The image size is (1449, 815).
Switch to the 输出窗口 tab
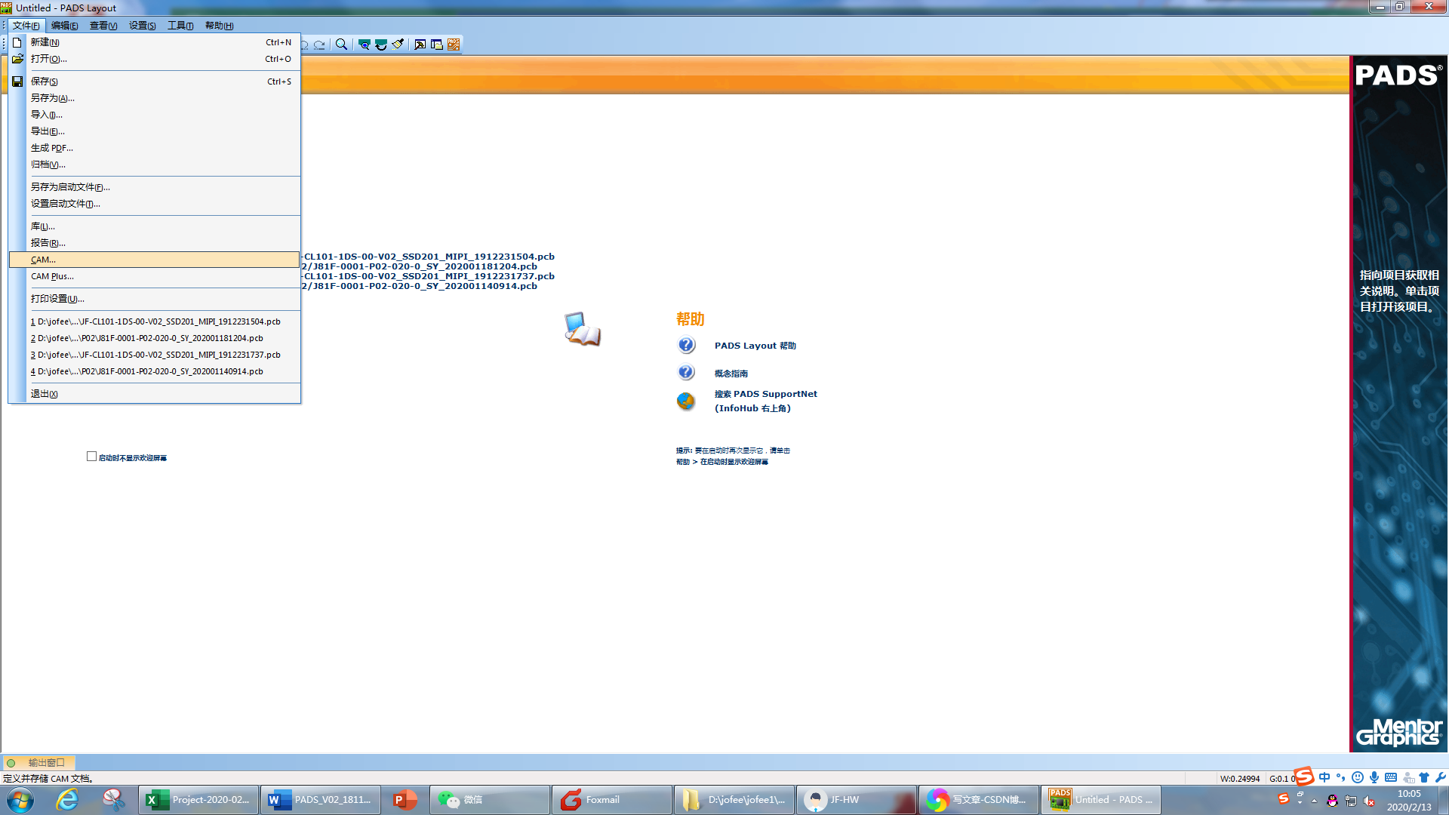(x=46, y=762)
